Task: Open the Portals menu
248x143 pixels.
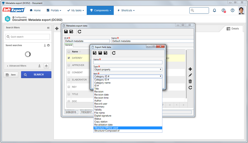Action: (54, 11)
